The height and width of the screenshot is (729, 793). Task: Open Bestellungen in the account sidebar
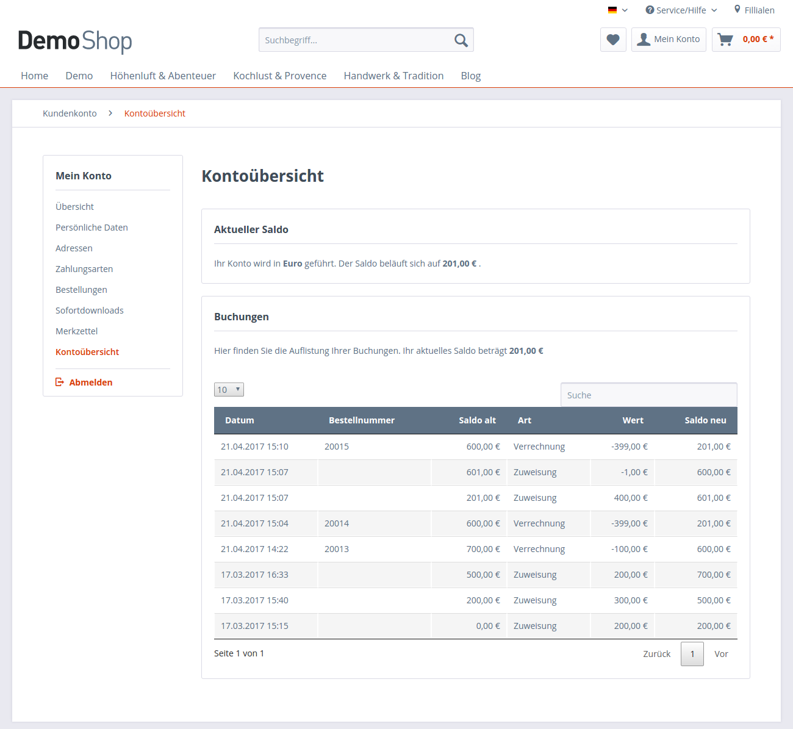pyautogui.click(x=81, y=290)
